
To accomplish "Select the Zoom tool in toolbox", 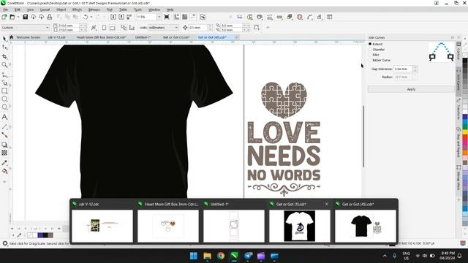I will pyautogui.click(x=4, y=65).
